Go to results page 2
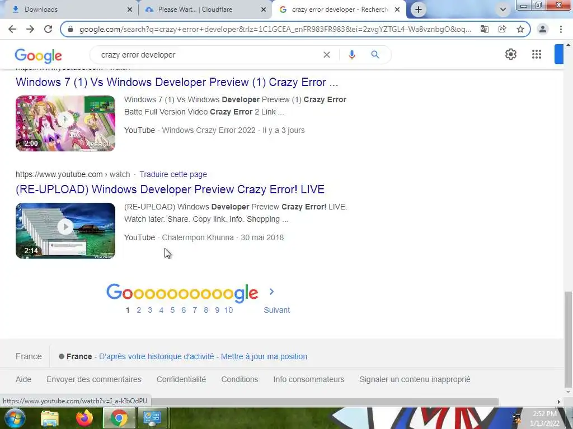Image resolution: width=573 pixels, height=429 pixels. pyautogui.click(x=139, y=310)
